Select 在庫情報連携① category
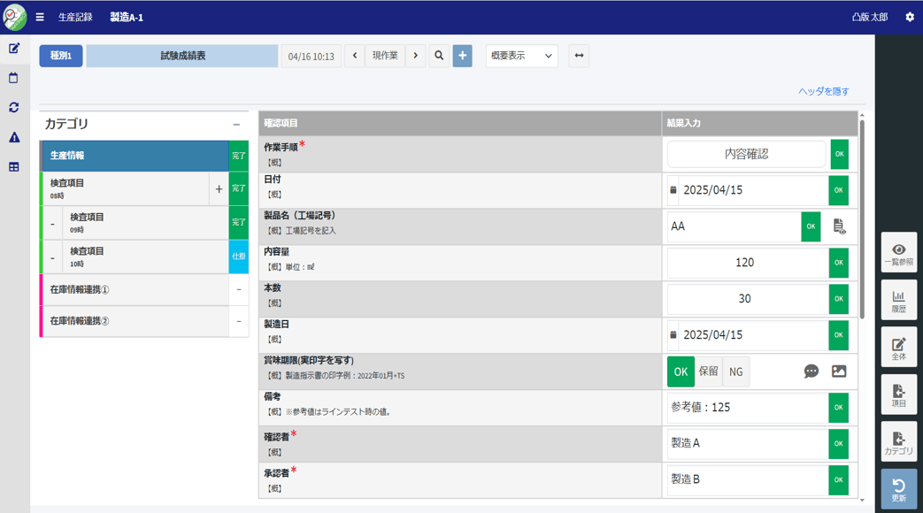 [133, 290]
